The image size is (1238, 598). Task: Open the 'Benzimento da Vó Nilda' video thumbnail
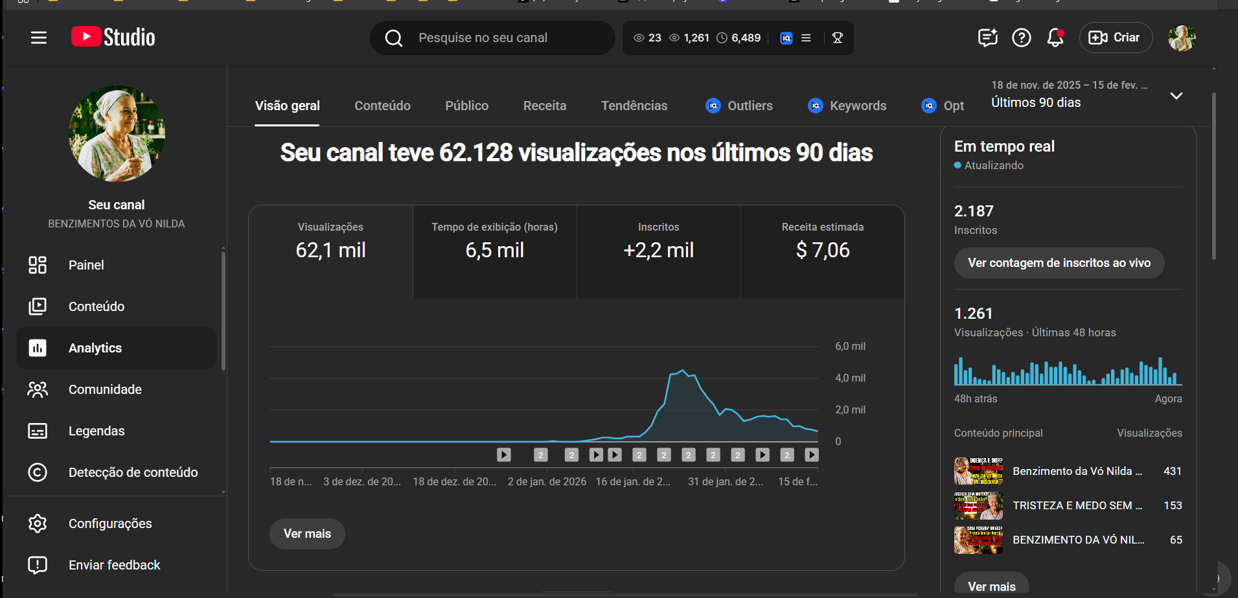point(978,471)
